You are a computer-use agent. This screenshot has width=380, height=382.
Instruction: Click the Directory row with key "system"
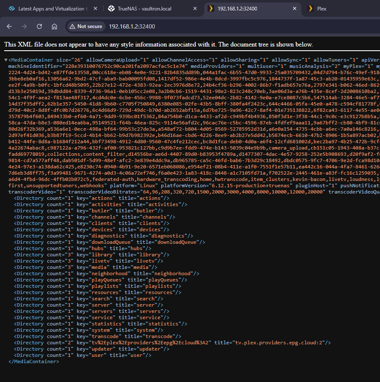[x=89, y=330]
